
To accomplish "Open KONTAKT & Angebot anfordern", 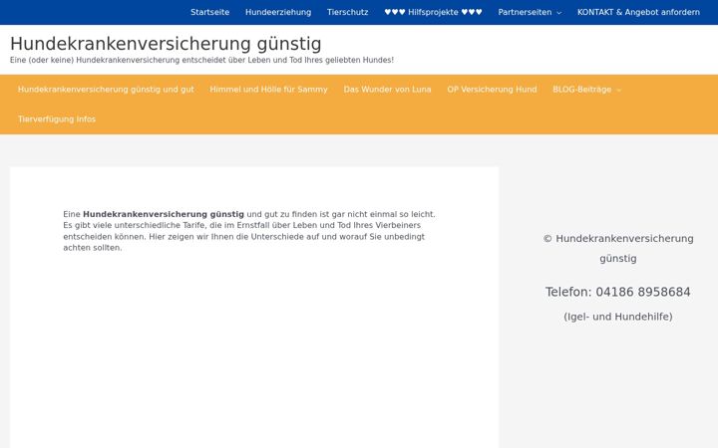I will pos(638,12).
